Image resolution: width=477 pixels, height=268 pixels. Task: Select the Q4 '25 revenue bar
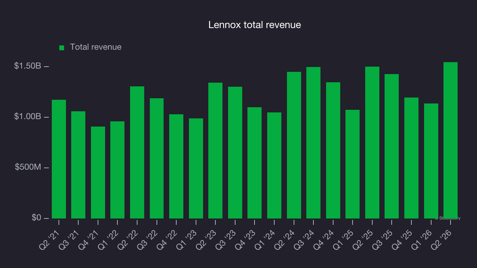411,158
